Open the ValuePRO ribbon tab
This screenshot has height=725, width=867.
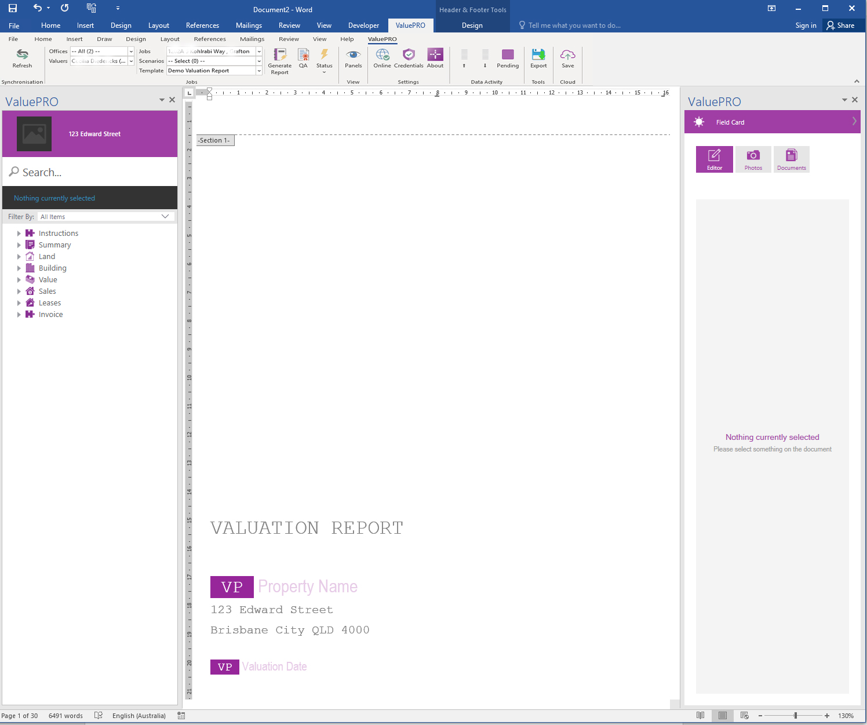[x=410, y=25]
